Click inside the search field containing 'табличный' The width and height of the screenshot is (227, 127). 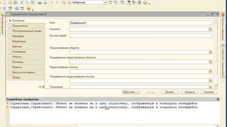pos(88,2)
